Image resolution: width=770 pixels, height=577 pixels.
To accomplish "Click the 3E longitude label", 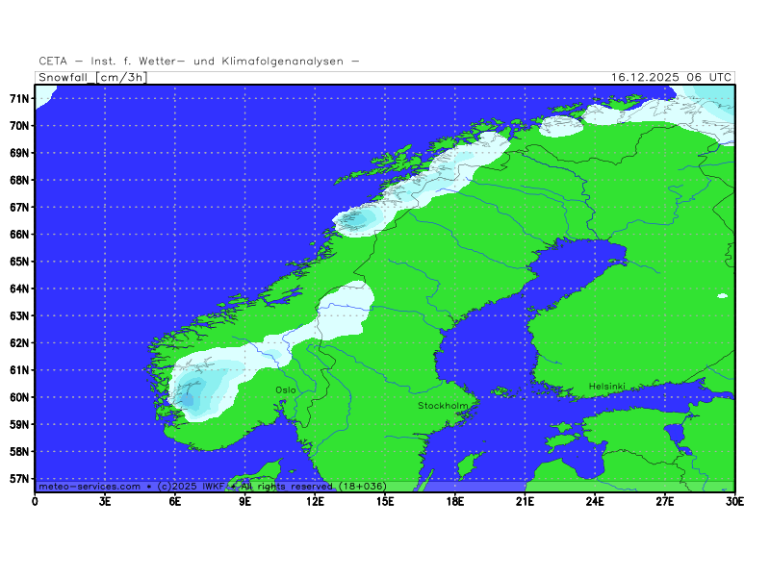I will pyautogui.click(x=105, y=500).
